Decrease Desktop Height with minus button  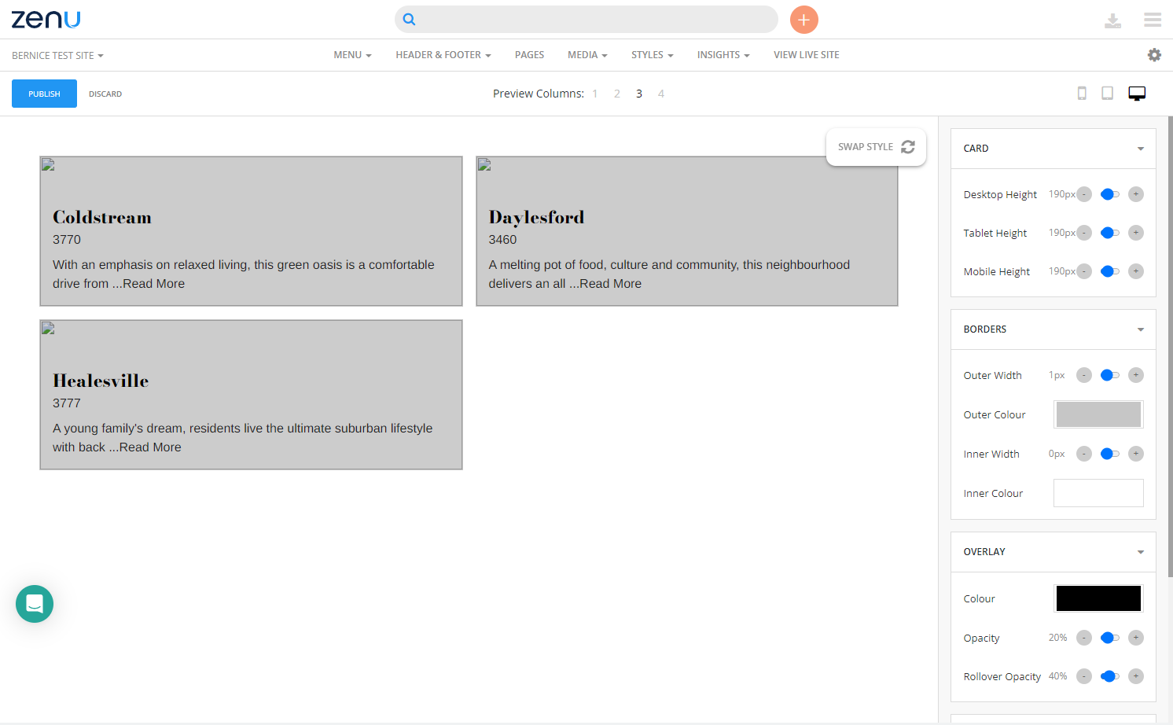(x=1084, y=194)
